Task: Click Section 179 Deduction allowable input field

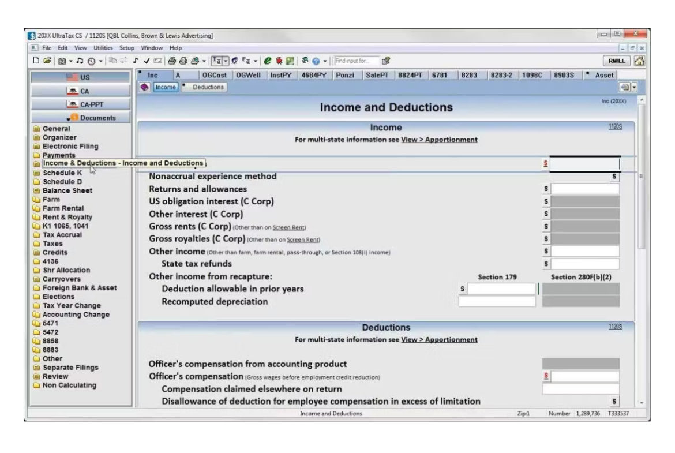Action: pos(501,289)
